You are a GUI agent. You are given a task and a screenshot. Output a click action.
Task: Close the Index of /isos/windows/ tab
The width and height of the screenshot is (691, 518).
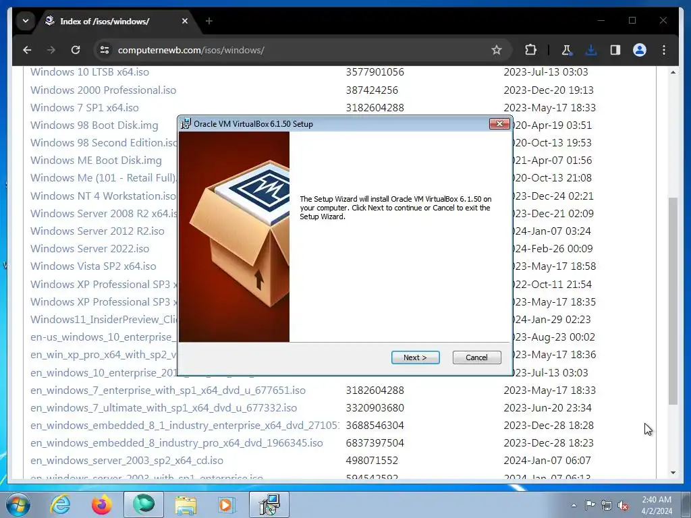pos(185,21)
